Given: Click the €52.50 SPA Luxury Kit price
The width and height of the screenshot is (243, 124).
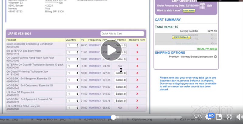Looking at the screenshot, I should (107, 108).
